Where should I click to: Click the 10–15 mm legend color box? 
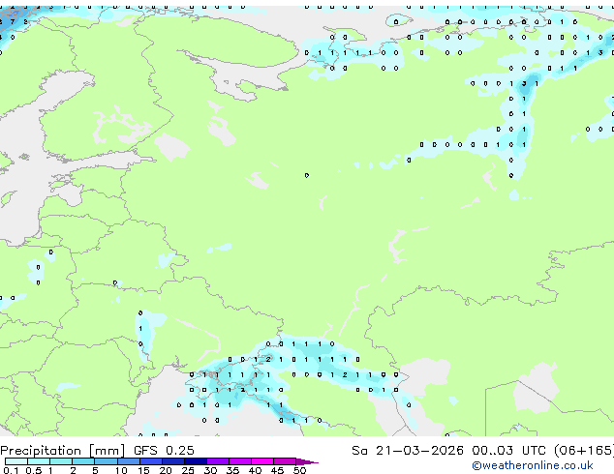128,461
